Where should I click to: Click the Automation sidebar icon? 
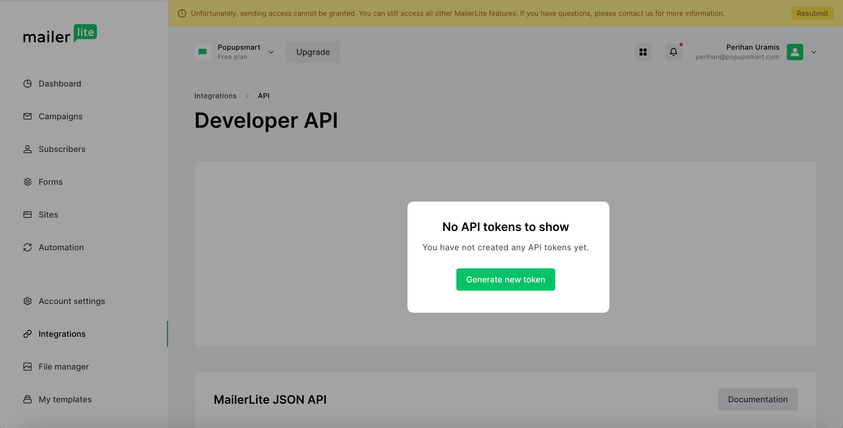(x=27, y=247)
